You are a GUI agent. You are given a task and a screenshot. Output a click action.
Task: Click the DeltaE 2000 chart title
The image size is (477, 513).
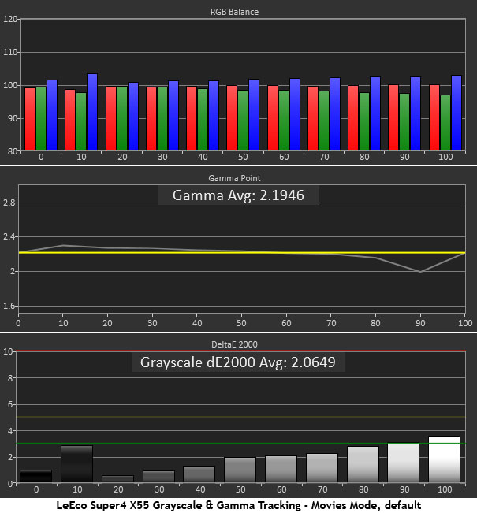(238, 344)
